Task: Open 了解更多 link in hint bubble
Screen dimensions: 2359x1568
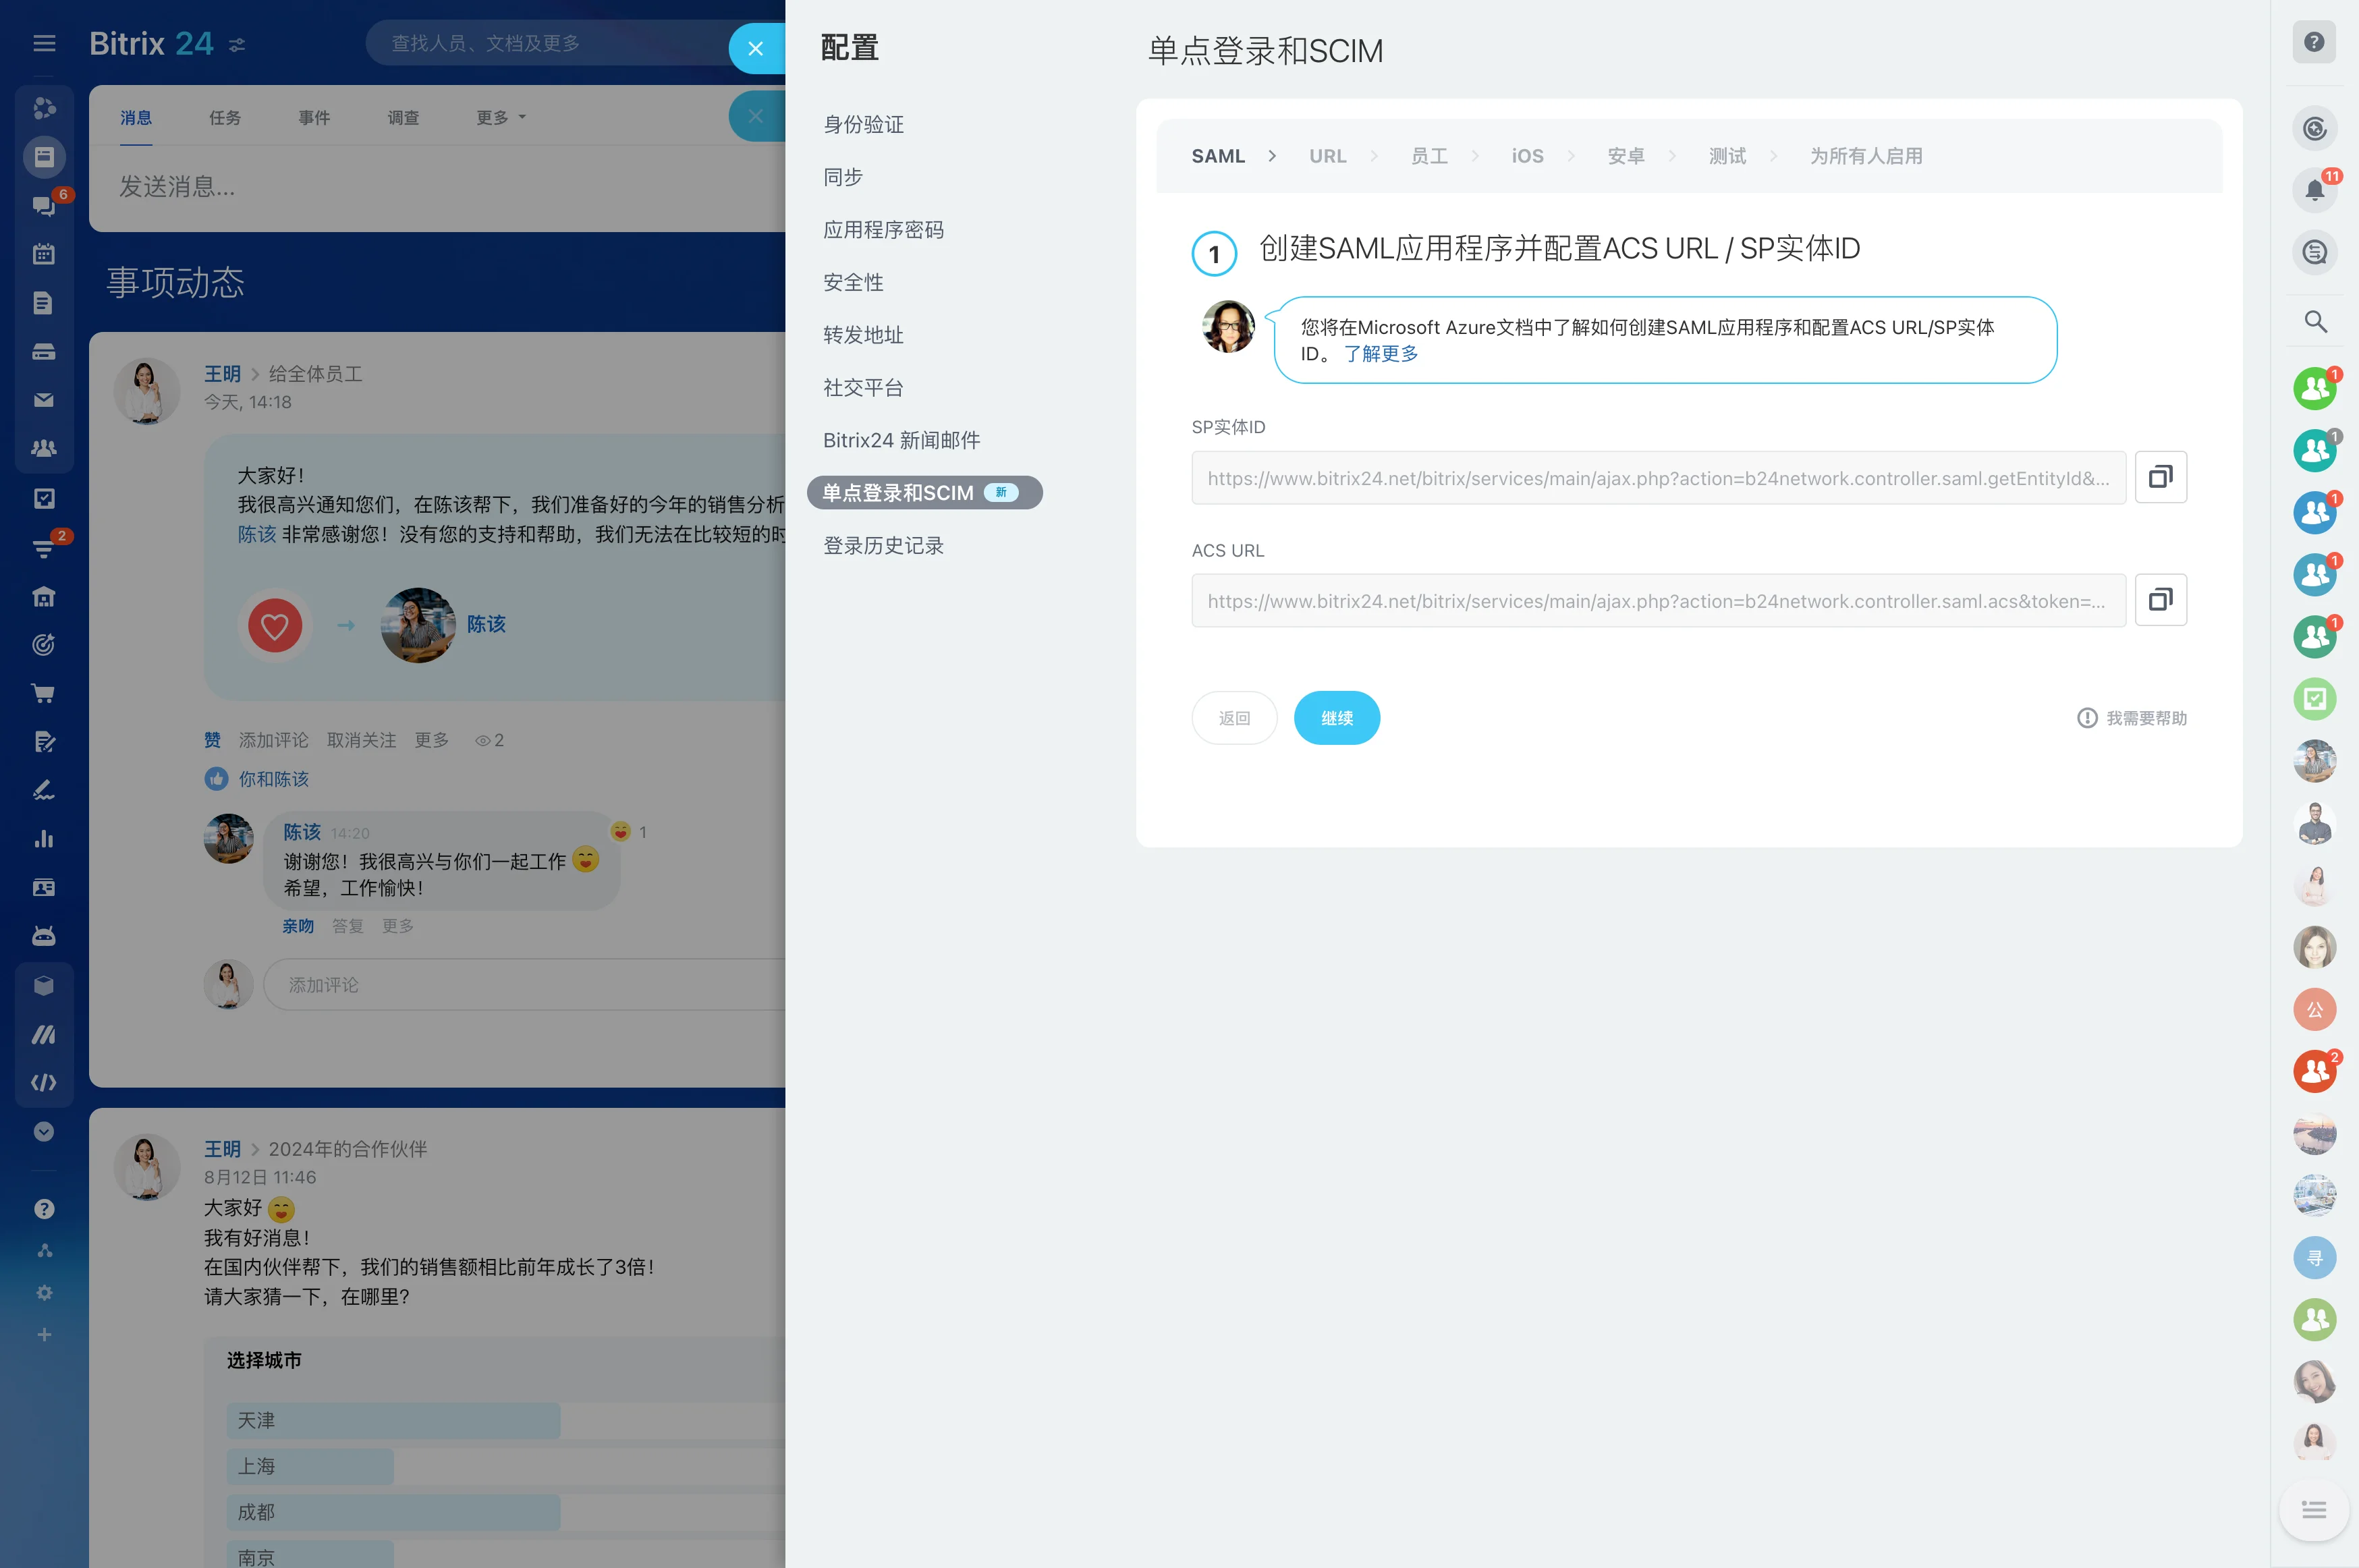Action: 1380,354
